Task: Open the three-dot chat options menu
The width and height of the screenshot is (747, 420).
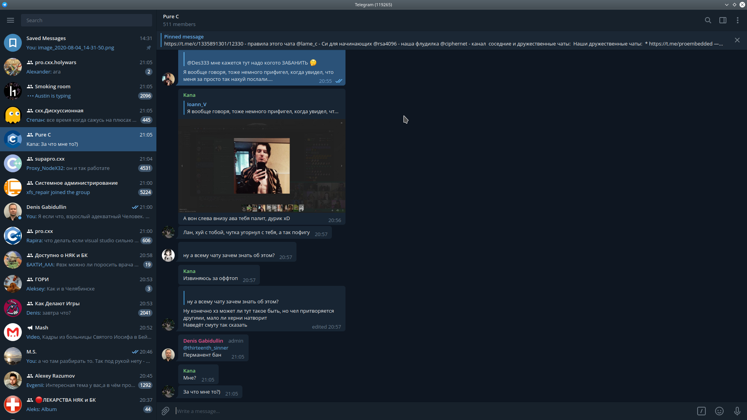Action: click(738, 20)
